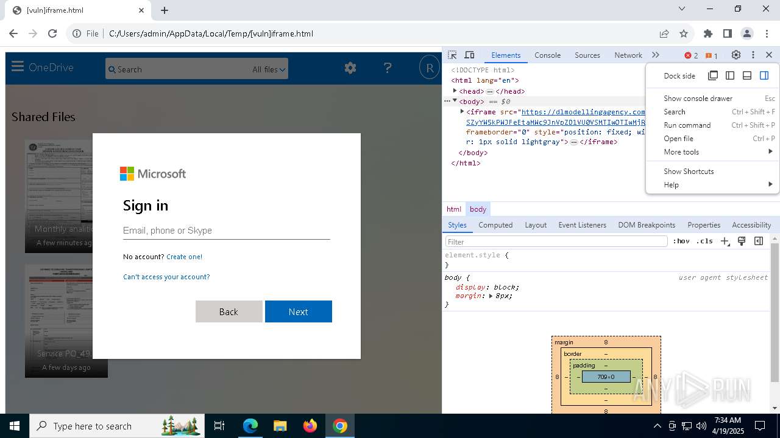Choose Run command menu item

click(x=712, y=125)
